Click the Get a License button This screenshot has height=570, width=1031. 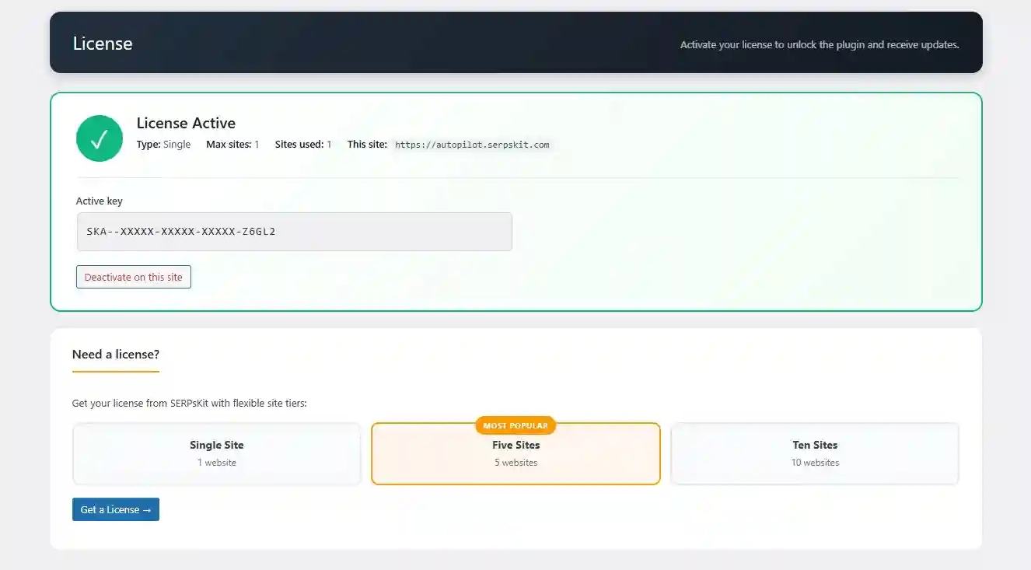pyautogui.click(x=115, y=509)
